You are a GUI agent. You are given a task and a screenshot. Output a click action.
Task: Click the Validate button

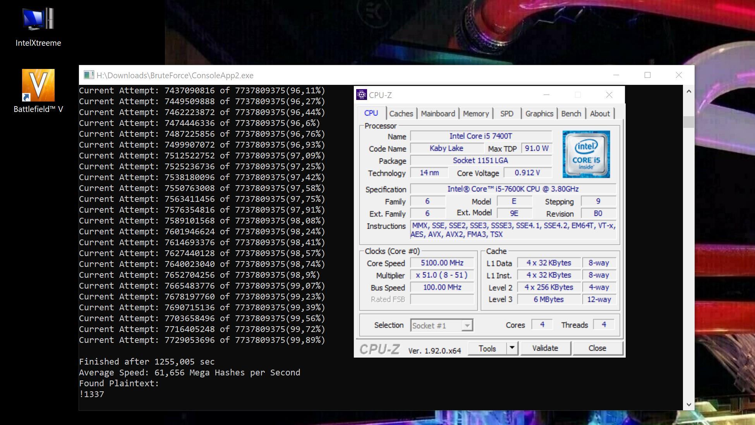tap(545, 348)
